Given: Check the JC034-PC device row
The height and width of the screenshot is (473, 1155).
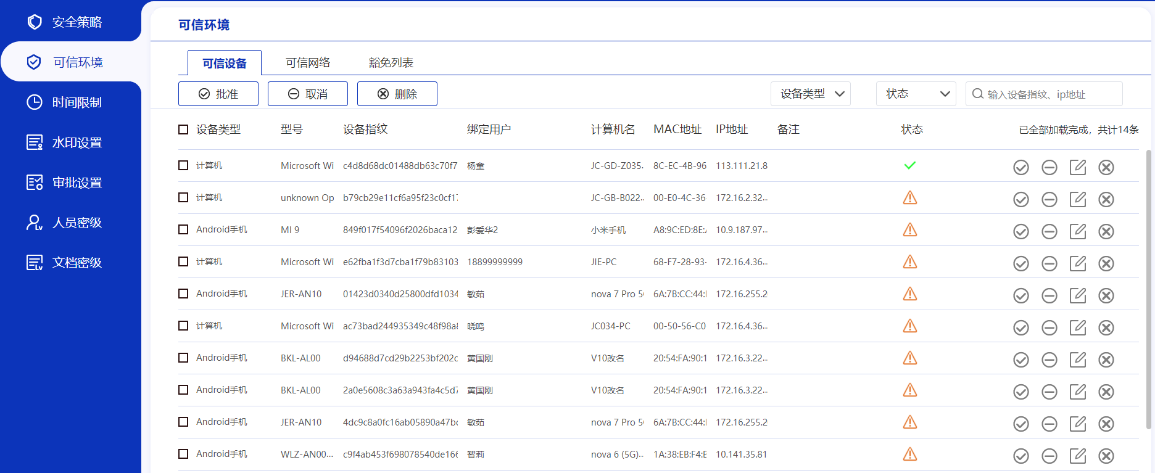Looking at the screenshot, I should tap(183, 326).
